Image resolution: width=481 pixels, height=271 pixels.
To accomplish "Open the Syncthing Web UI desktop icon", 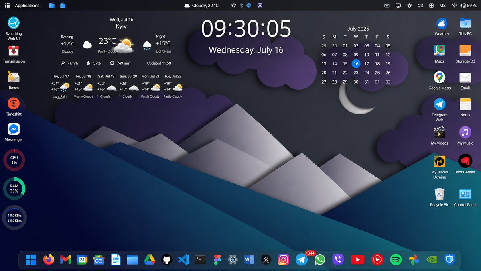I will 14,29.
